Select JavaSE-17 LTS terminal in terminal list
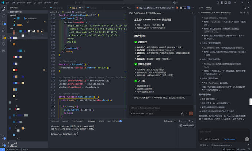Image resolution: width=252 pixels, height=151 pixels. 187,126
